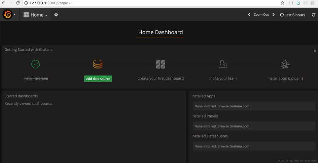Open Install apps & plugins step
The image size is (318, 163).
tap(285, 78)
